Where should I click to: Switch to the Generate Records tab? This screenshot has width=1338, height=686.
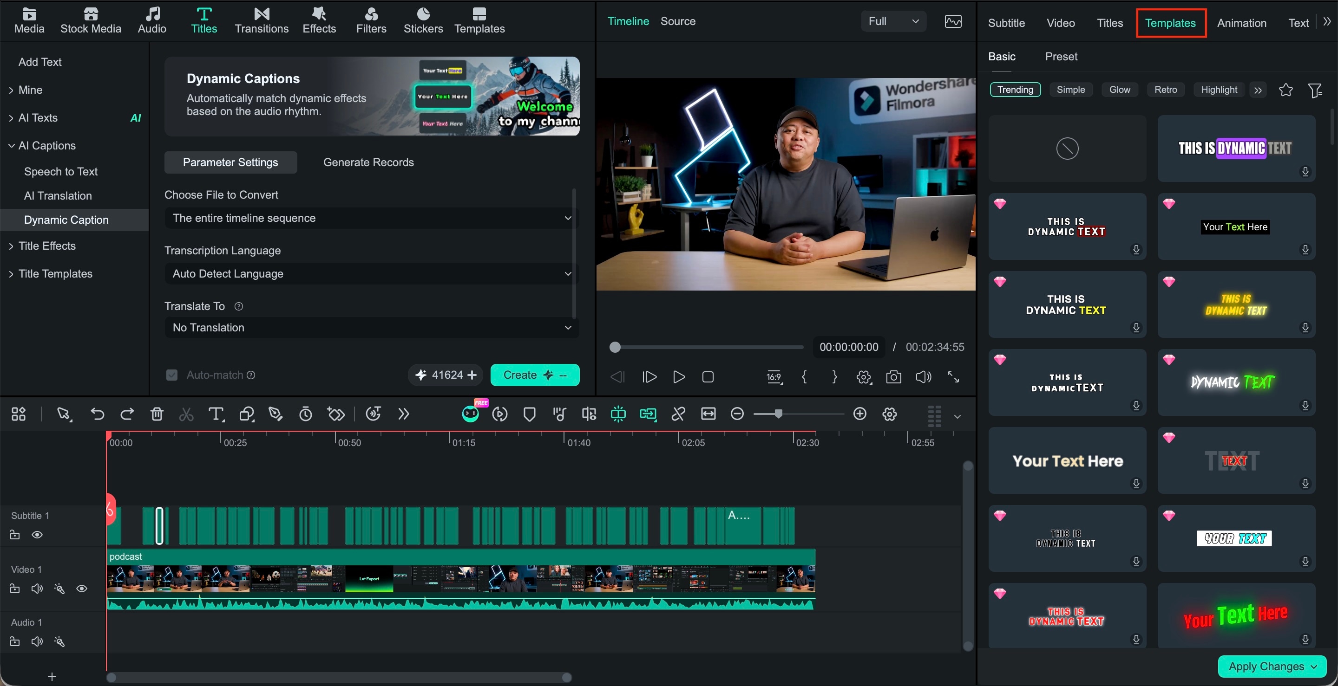point(368,162)
